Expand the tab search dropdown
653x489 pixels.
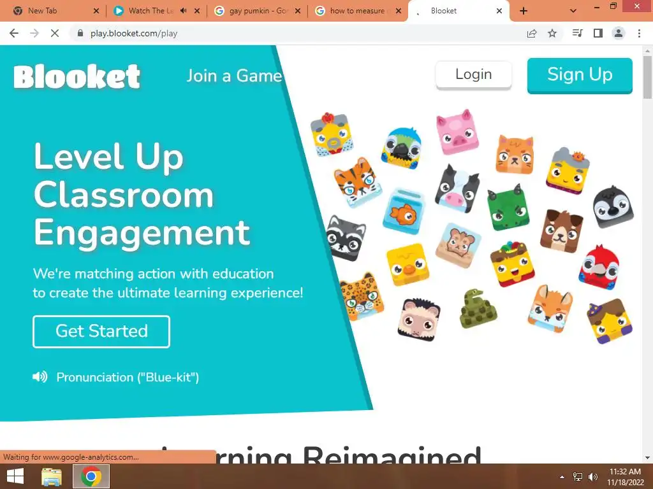[x=573, y=11]
